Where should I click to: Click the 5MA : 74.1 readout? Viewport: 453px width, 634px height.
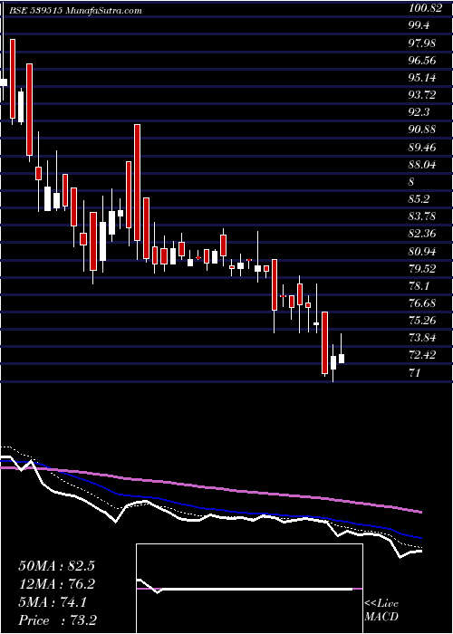pos(53,602)
